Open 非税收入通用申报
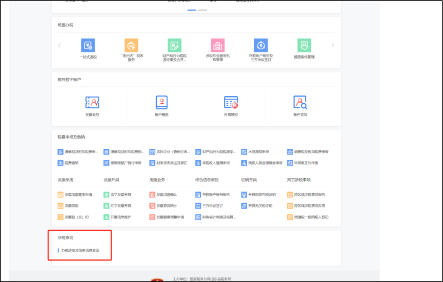The height and width of the screenshot is (282, 443). (213, 163)
